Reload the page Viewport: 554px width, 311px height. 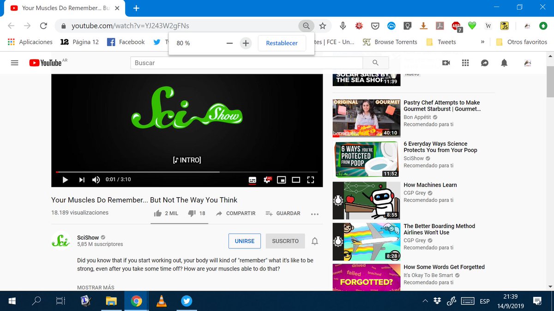point(43,26)
